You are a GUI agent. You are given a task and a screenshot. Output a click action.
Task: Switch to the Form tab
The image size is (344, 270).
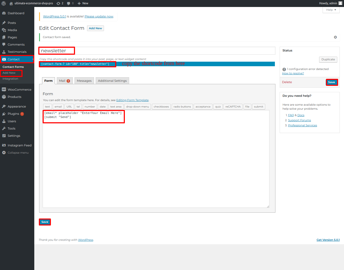pyautogui.click(x=48, y=81)
